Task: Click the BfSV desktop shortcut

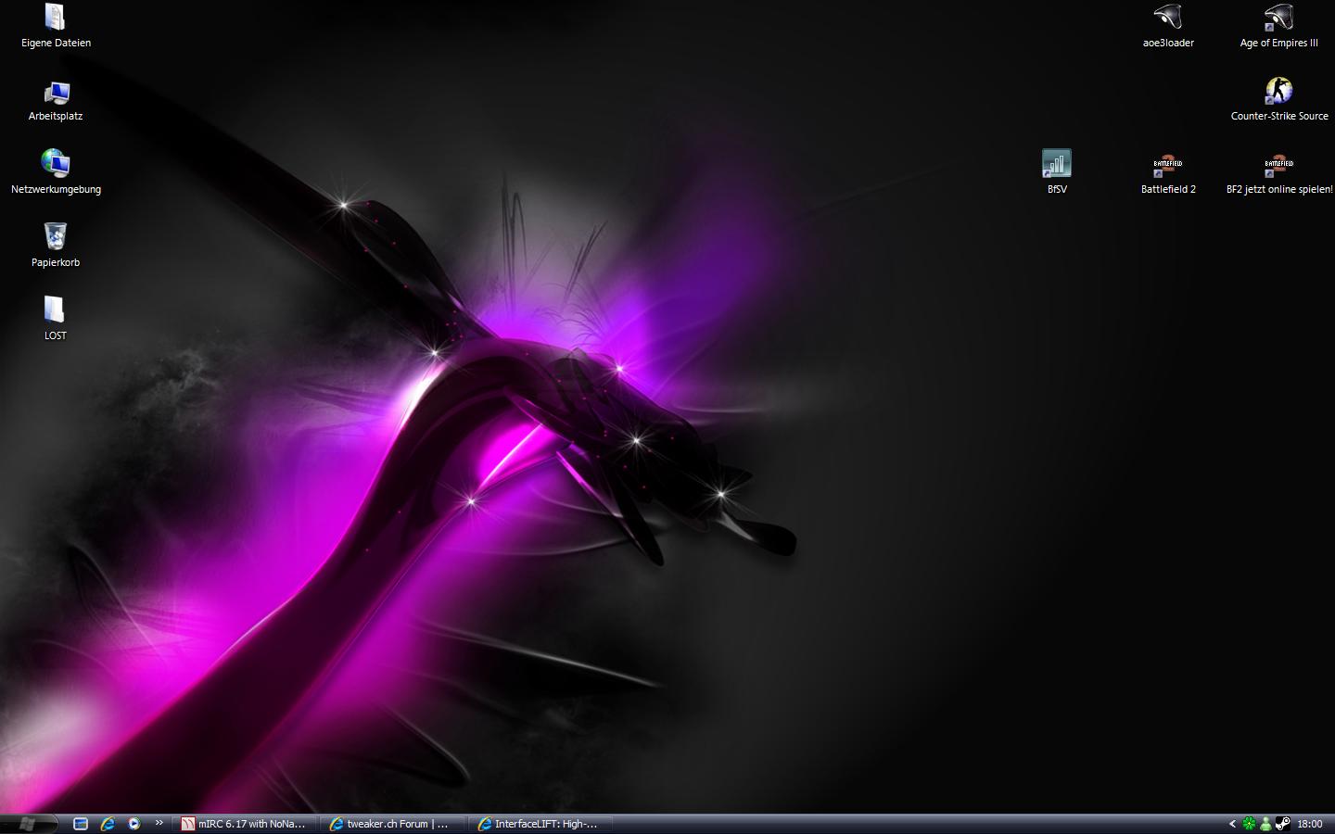Action: tap(1057, 164)
